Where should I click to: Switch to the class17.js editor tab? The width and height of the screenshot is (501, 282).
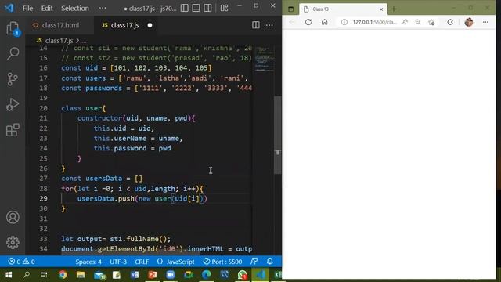coord(124,25)
